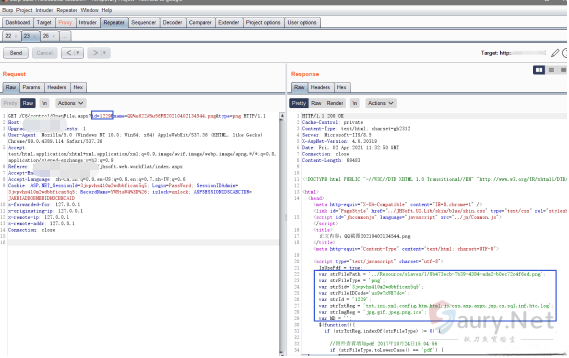Screen dimensions: 569x358
Task: Select the combined tabbed view layout icon
Action: [x=563, y=70]
